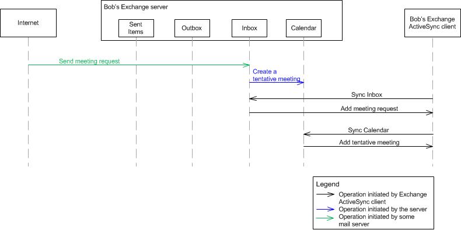Click the Inbox box

pos(249,28)
